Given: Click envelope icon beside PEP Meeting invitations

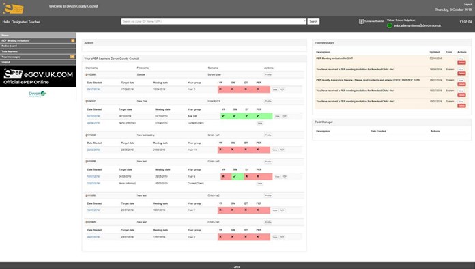Looking at the screenshot, I should point(73,40).
